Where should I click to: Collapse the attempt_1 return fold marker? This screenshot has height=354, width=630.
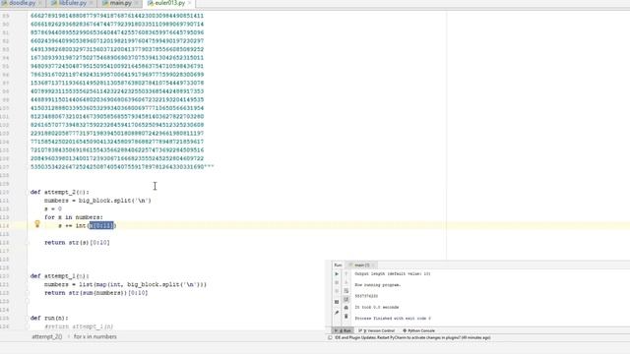coord(29,293)
